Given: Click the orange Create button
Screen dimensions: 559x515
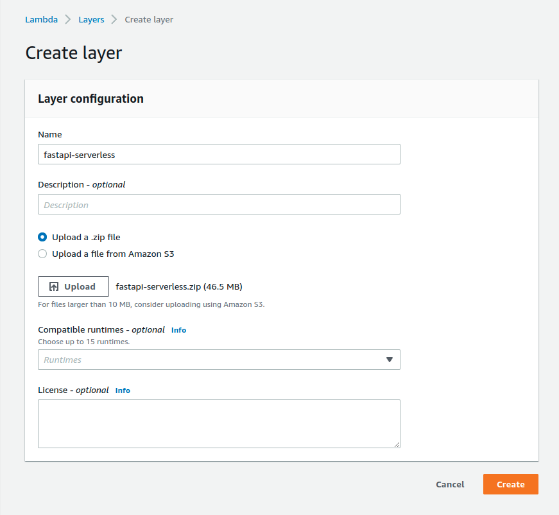Looking at the screenshot, I should [510, 484].
